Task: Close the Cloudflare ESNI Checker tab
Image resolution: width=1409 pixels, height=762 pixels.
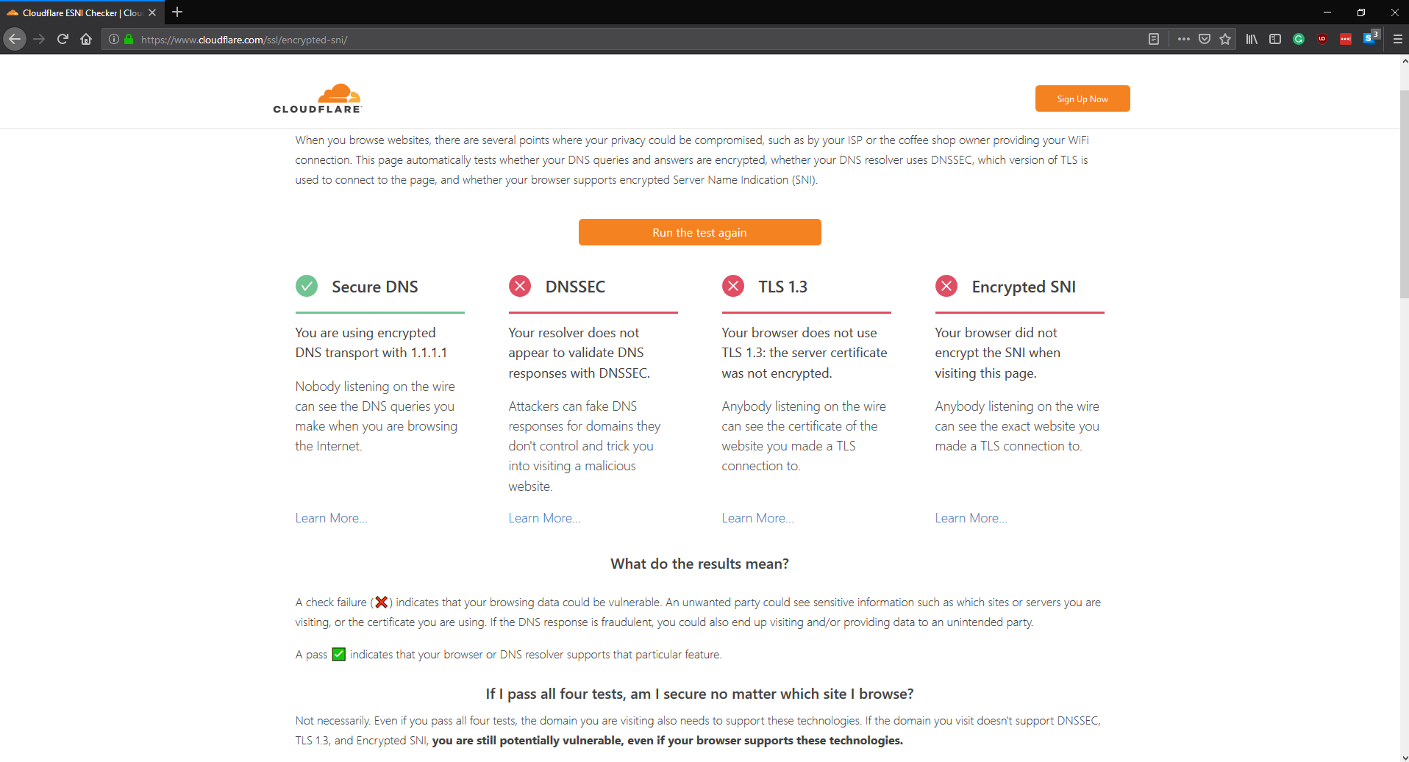Action: coord(152,12)
